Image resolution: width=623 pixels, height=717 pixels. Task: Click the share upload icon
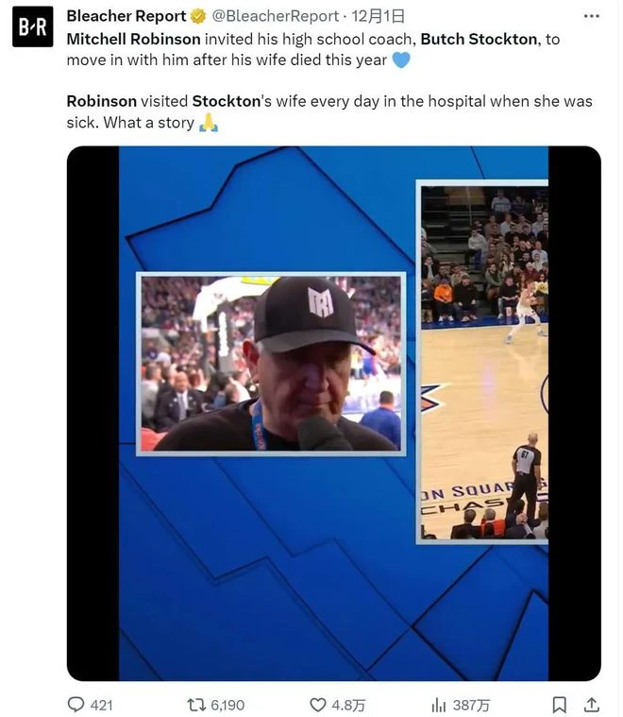[x=592, y=705]
